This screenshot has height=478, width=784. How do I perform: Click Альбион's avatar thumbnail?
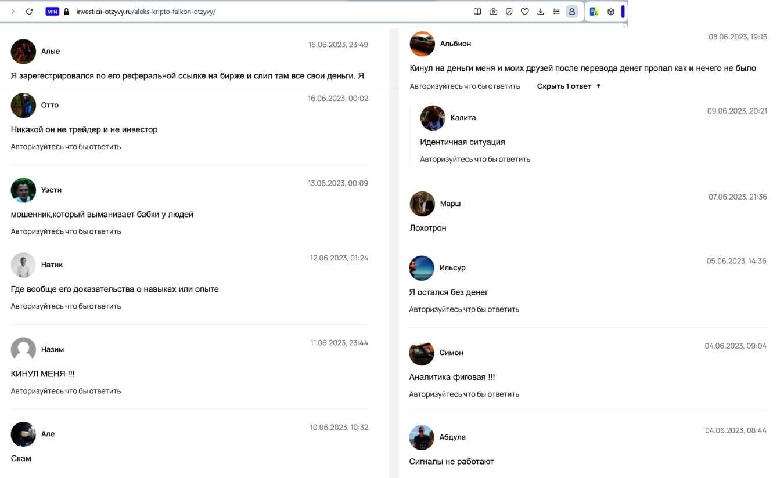[x=422, y=44]
